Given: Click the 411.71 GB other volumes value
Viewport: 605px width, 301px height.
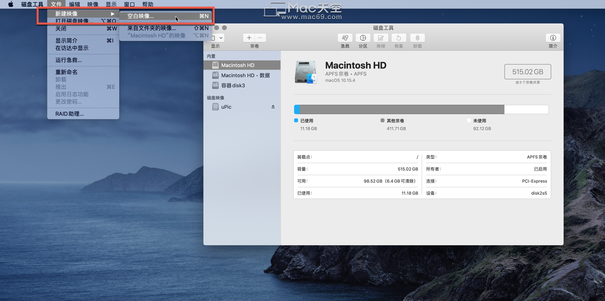Looking at the screenshot, I should click(396, 128).
